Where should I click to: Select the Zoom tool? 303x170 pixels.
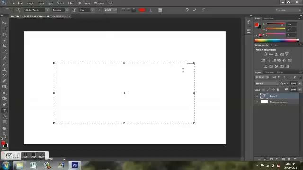[x=4, y=134]
